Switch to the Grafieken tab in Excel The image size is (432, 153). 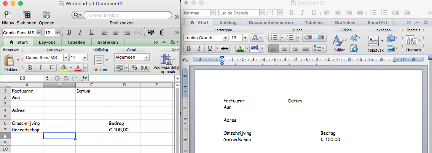click(x=107, y=42)
